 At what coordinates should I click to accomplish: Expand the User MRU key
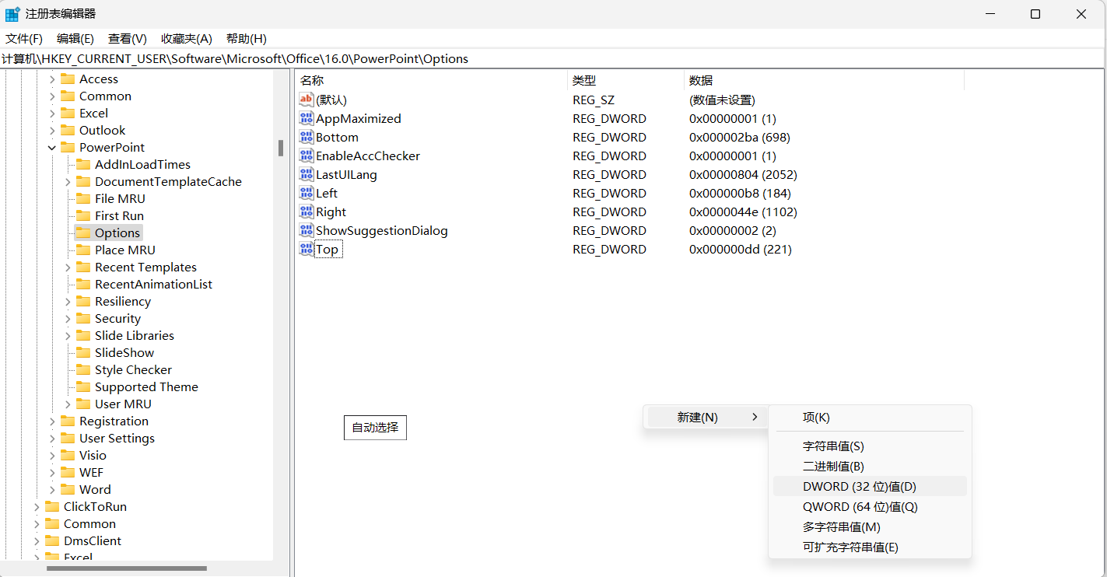[x=68, y=404]
